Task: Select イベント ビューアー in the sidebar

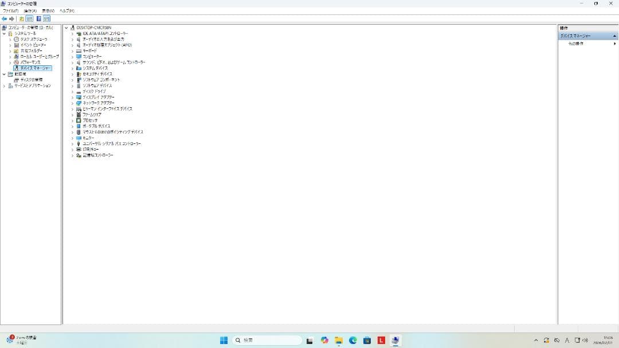Action: click(32, 45)
